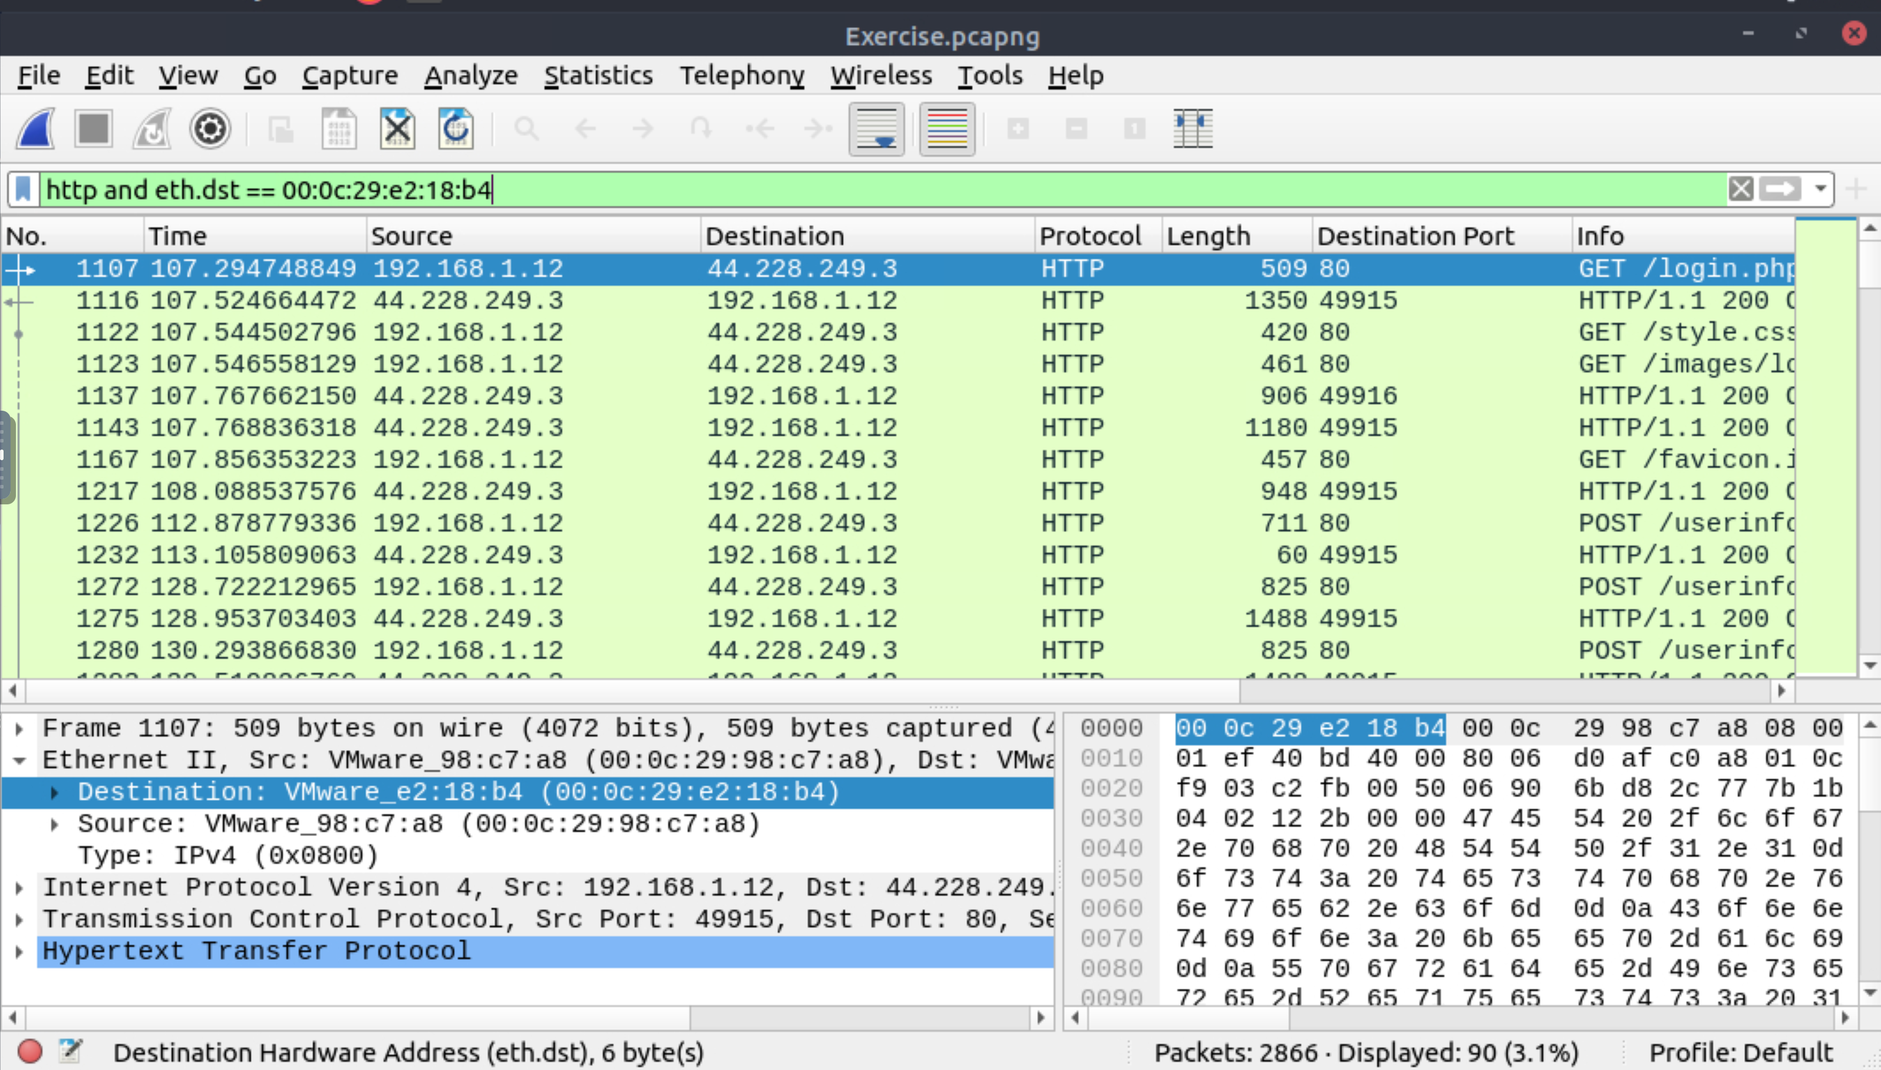This screenshot has width=1881, height=1070.
Task: Expand the Source VMware_98:c7:a8 node
Action: tap(54, 824)
